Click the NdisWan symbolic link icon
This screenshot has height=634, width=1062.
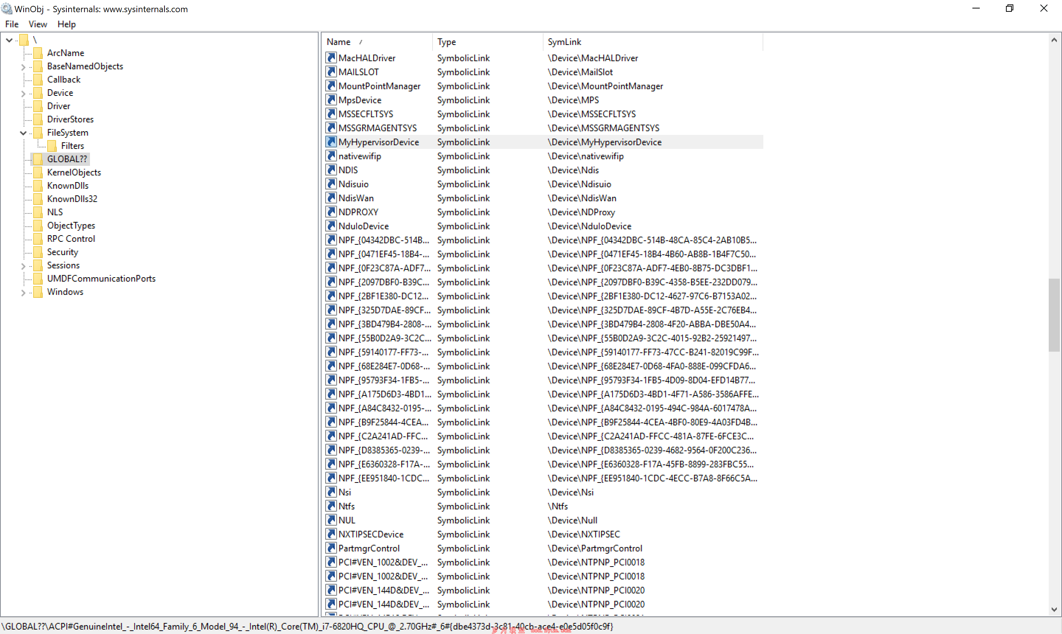[x=331, y=198]
